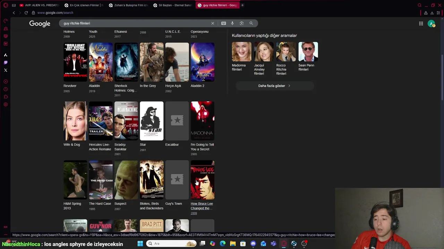Switch to Sil Baştan - Eternal Sunshine tab
Image resolution: width=444 pixels, height=249 pixels.
point(172,5)
